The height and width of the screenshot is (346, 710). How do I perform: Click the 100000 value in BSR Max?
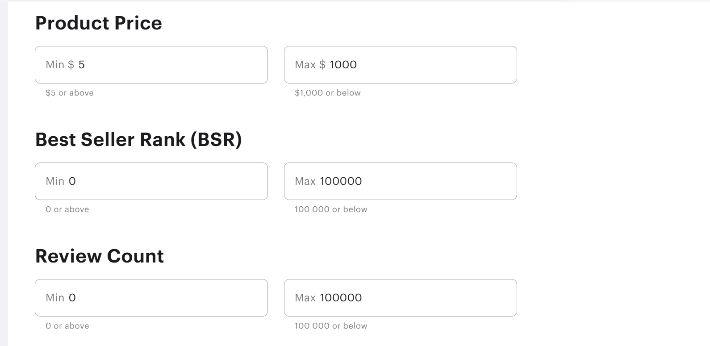341,181
